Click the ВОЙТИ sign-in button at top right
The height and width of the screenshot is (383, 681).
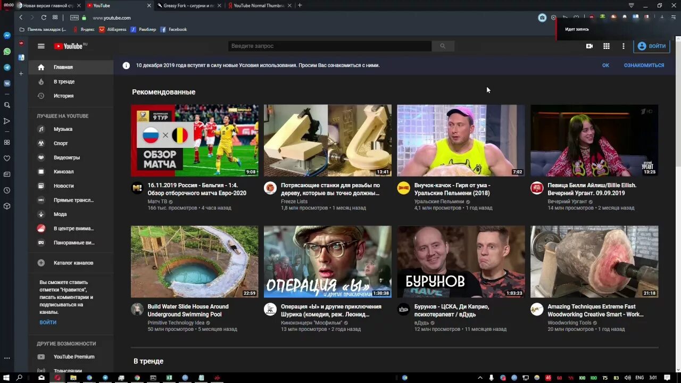click(x=651, y=46)
